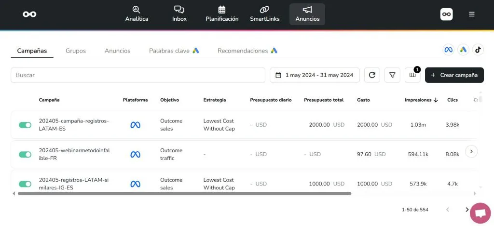Toggle off campaign 202405-campaña-registros-LATAM-ES
Viewport: 494px width, 226px height.
pyautogui.click(x=25, y=125)
